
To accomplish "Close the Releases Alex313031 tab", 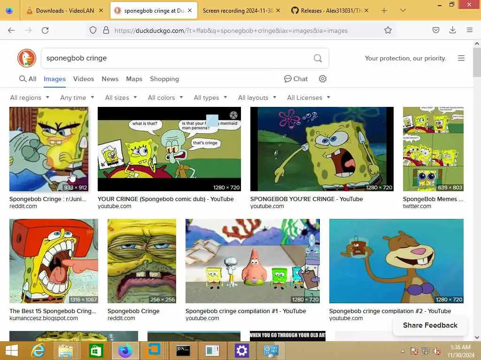I will click(x=366, y=11).
